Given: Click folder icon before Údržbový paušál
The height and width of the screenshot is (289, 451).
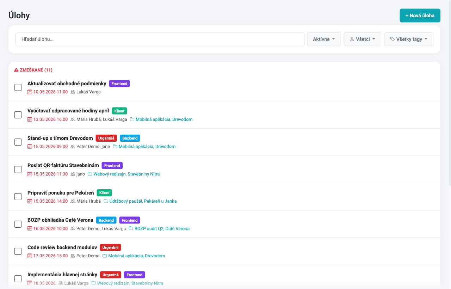Looking at the screenshot, I should pyautogui.click(x=106, y=201).
